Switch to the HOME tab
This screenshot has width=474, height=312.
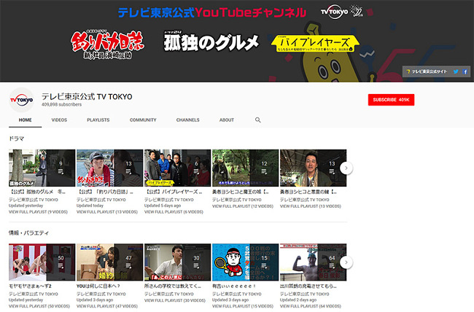pyautogui.click(x=25, y=120)
